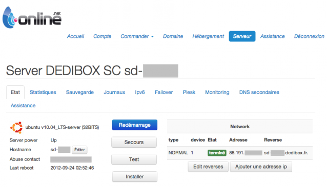The height and width of the screenshot is (187, 327).
Task: Go to the Hébergement section
Action: point(208,36)
